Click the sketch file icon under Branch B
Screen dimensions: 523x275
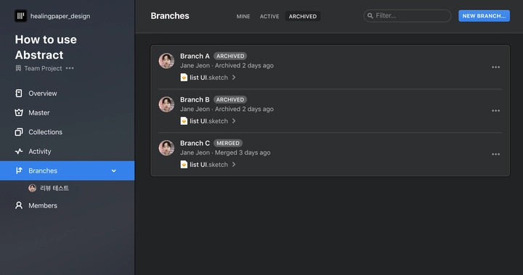[x=184, y=121]
